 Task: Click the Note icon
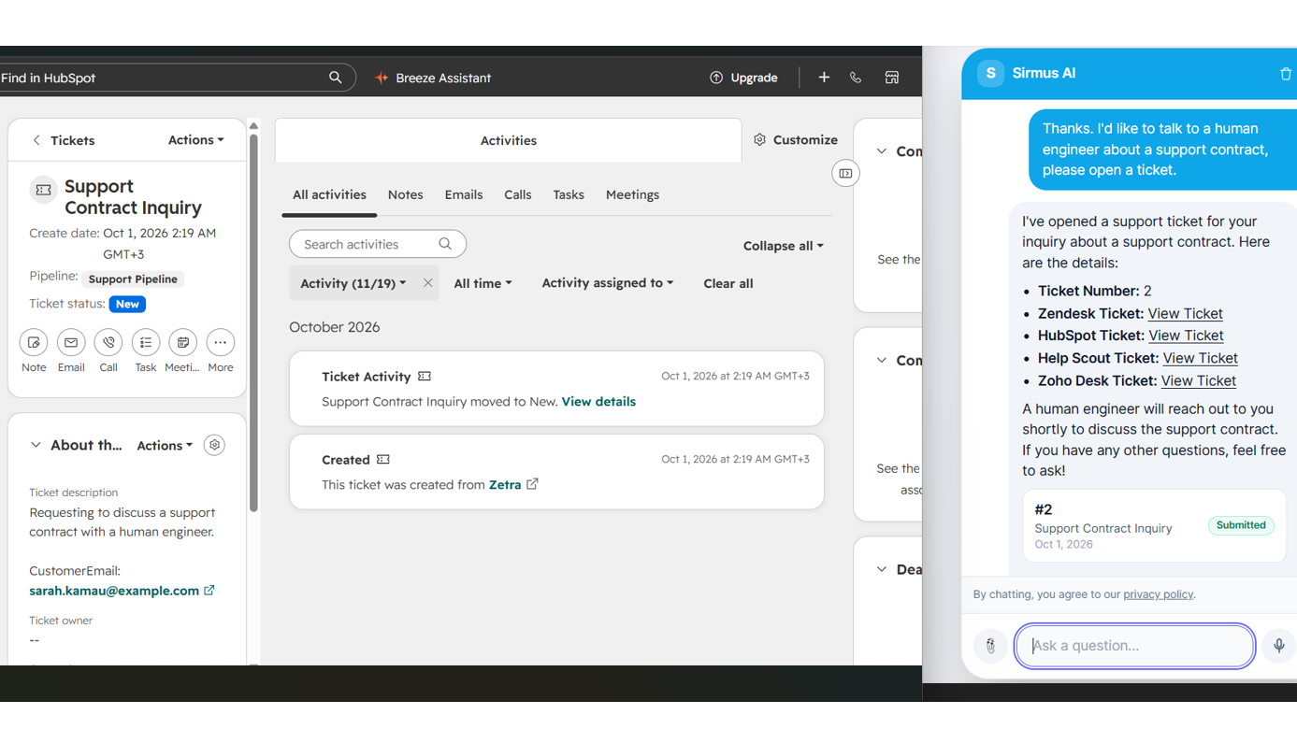[x=34, y=343]
